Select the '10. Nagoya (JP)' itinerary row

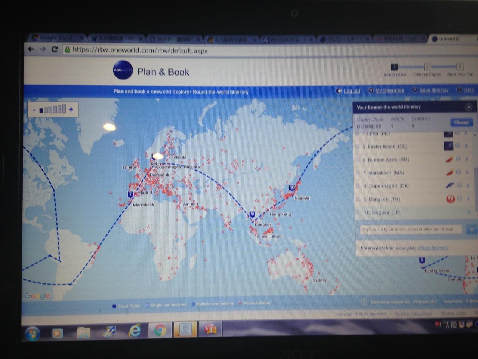coord(414,212)
